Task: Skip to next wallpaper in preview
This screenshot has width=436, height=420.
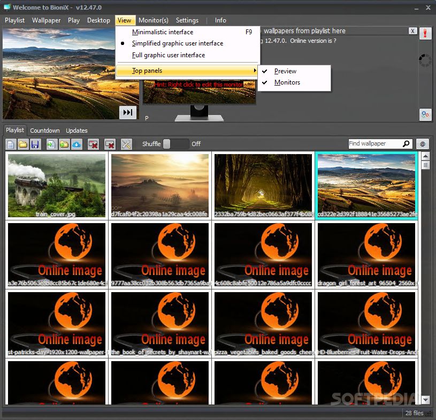Action: [128, 112]
